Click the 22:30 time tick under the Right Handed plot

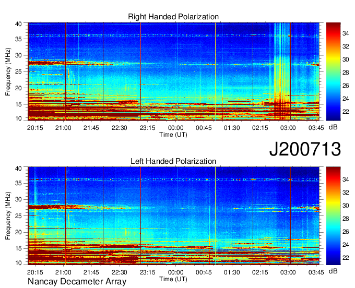(120, 128)
